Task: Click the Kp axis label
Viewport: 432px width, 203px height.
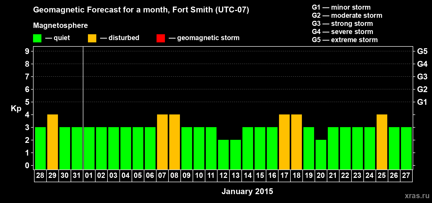Action: (16, 109)
